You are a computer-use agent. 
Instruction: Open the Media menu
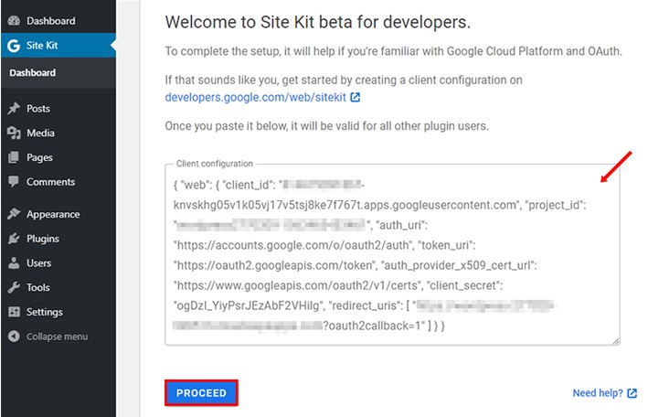pyautogui.click(x=58, y=133)
